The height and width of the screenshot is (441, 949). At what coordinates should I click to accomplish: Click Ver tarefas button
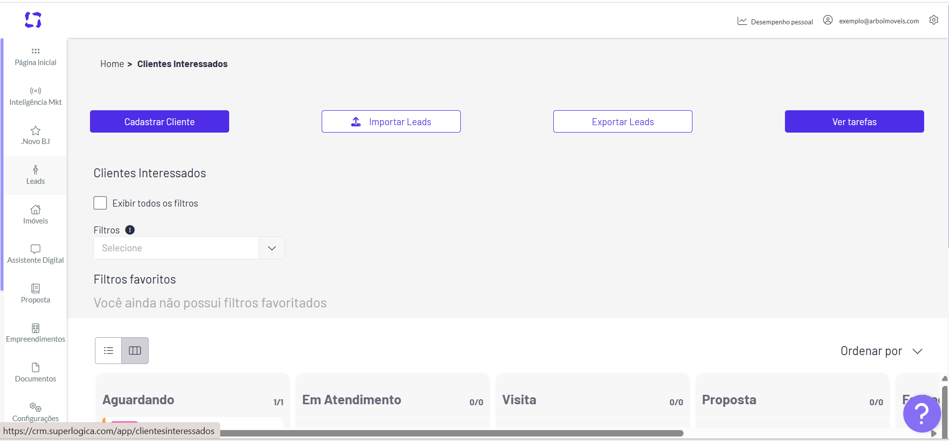855,122
